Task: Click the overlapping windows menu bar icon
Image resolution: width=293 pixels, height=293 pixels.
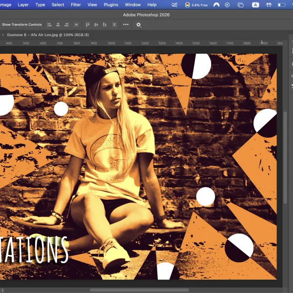Action: 240,5
